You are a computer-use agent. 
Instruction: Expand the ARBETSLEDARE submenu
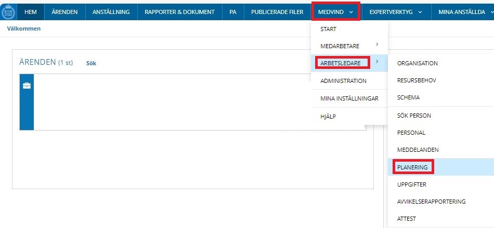point(349,63)
